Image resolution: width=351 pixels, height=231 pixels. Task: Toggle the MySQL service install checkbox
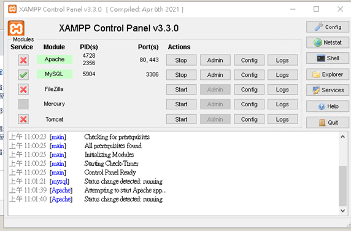click(23, 74)
